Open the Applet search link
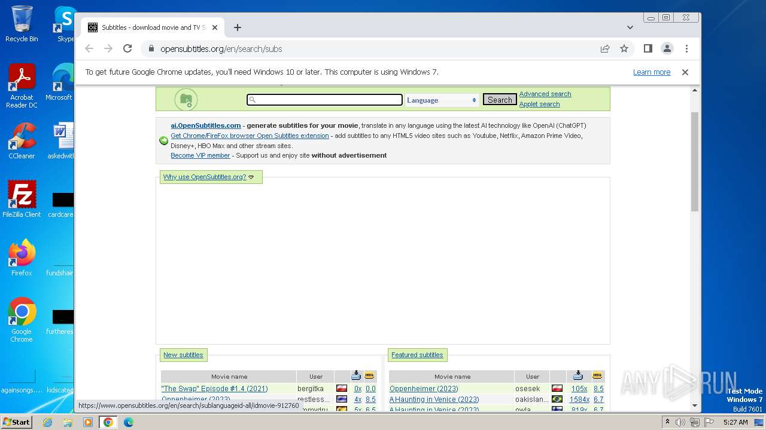The image size is (766, 430). pyautogui.click(x=540, y=104)
